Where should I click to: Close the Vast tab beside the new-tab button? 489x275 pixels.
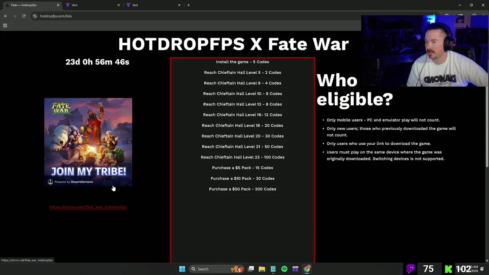pyautogui.click(x=179, y=5)
